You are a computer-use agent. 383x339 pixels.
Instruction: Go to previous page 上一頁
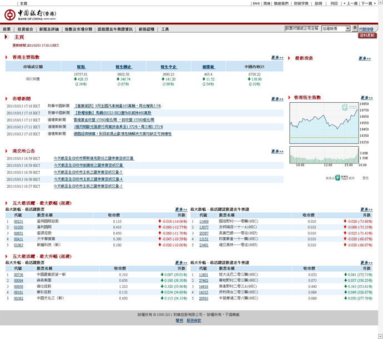(x=350, y=3)
